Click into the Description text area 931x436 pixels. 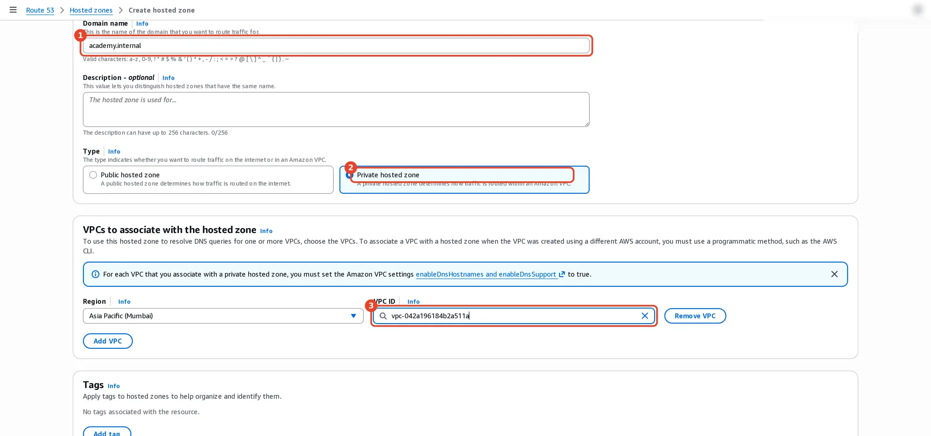336,109
